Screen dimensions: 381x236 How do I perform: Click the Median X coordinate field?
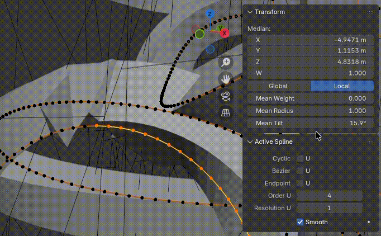click(x=310, y=40)
